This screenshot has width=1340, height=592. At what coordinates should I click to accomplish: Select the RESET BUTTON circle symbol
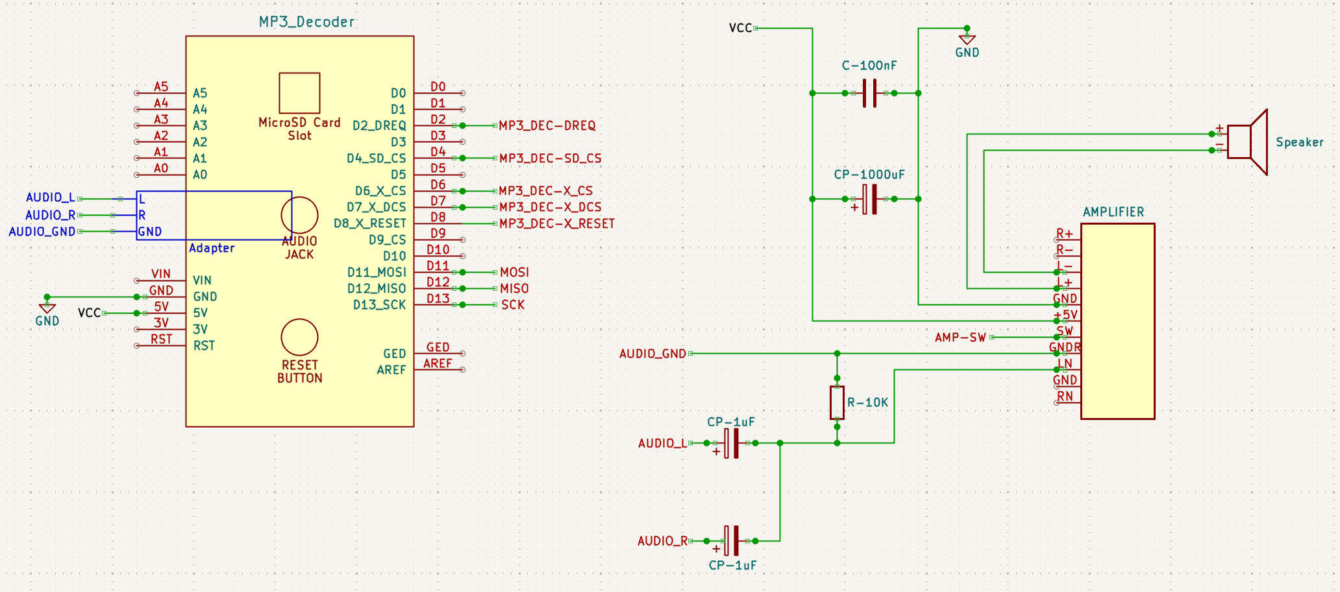click(x=299, y=338)
